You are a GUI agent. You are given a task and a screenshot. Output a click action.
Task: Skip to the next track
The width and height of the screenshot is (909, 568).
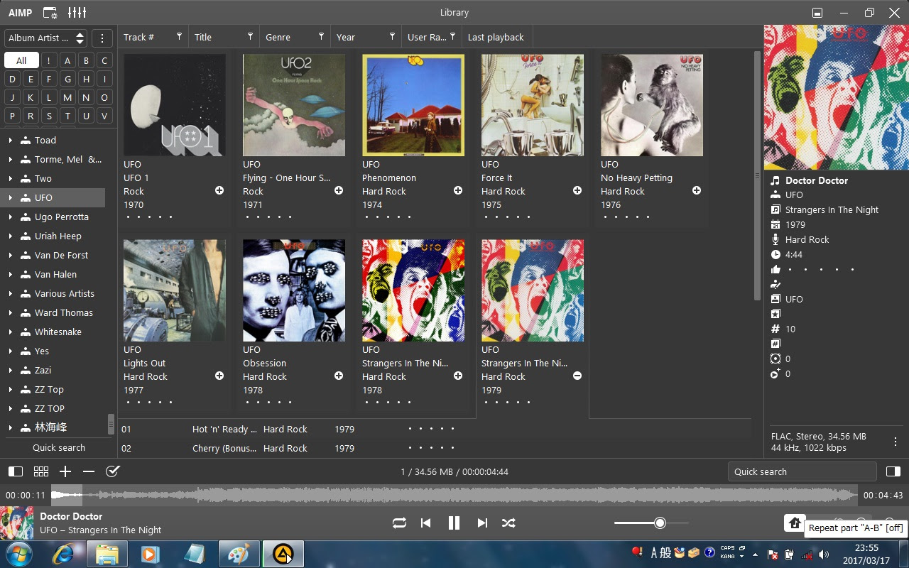[482, 523]
